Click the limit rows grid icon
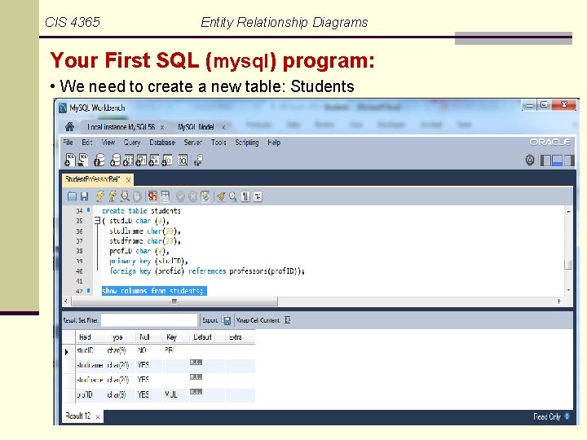Image resolution: width=587 pixels, height=440 pixels. [x=165, y=196]
